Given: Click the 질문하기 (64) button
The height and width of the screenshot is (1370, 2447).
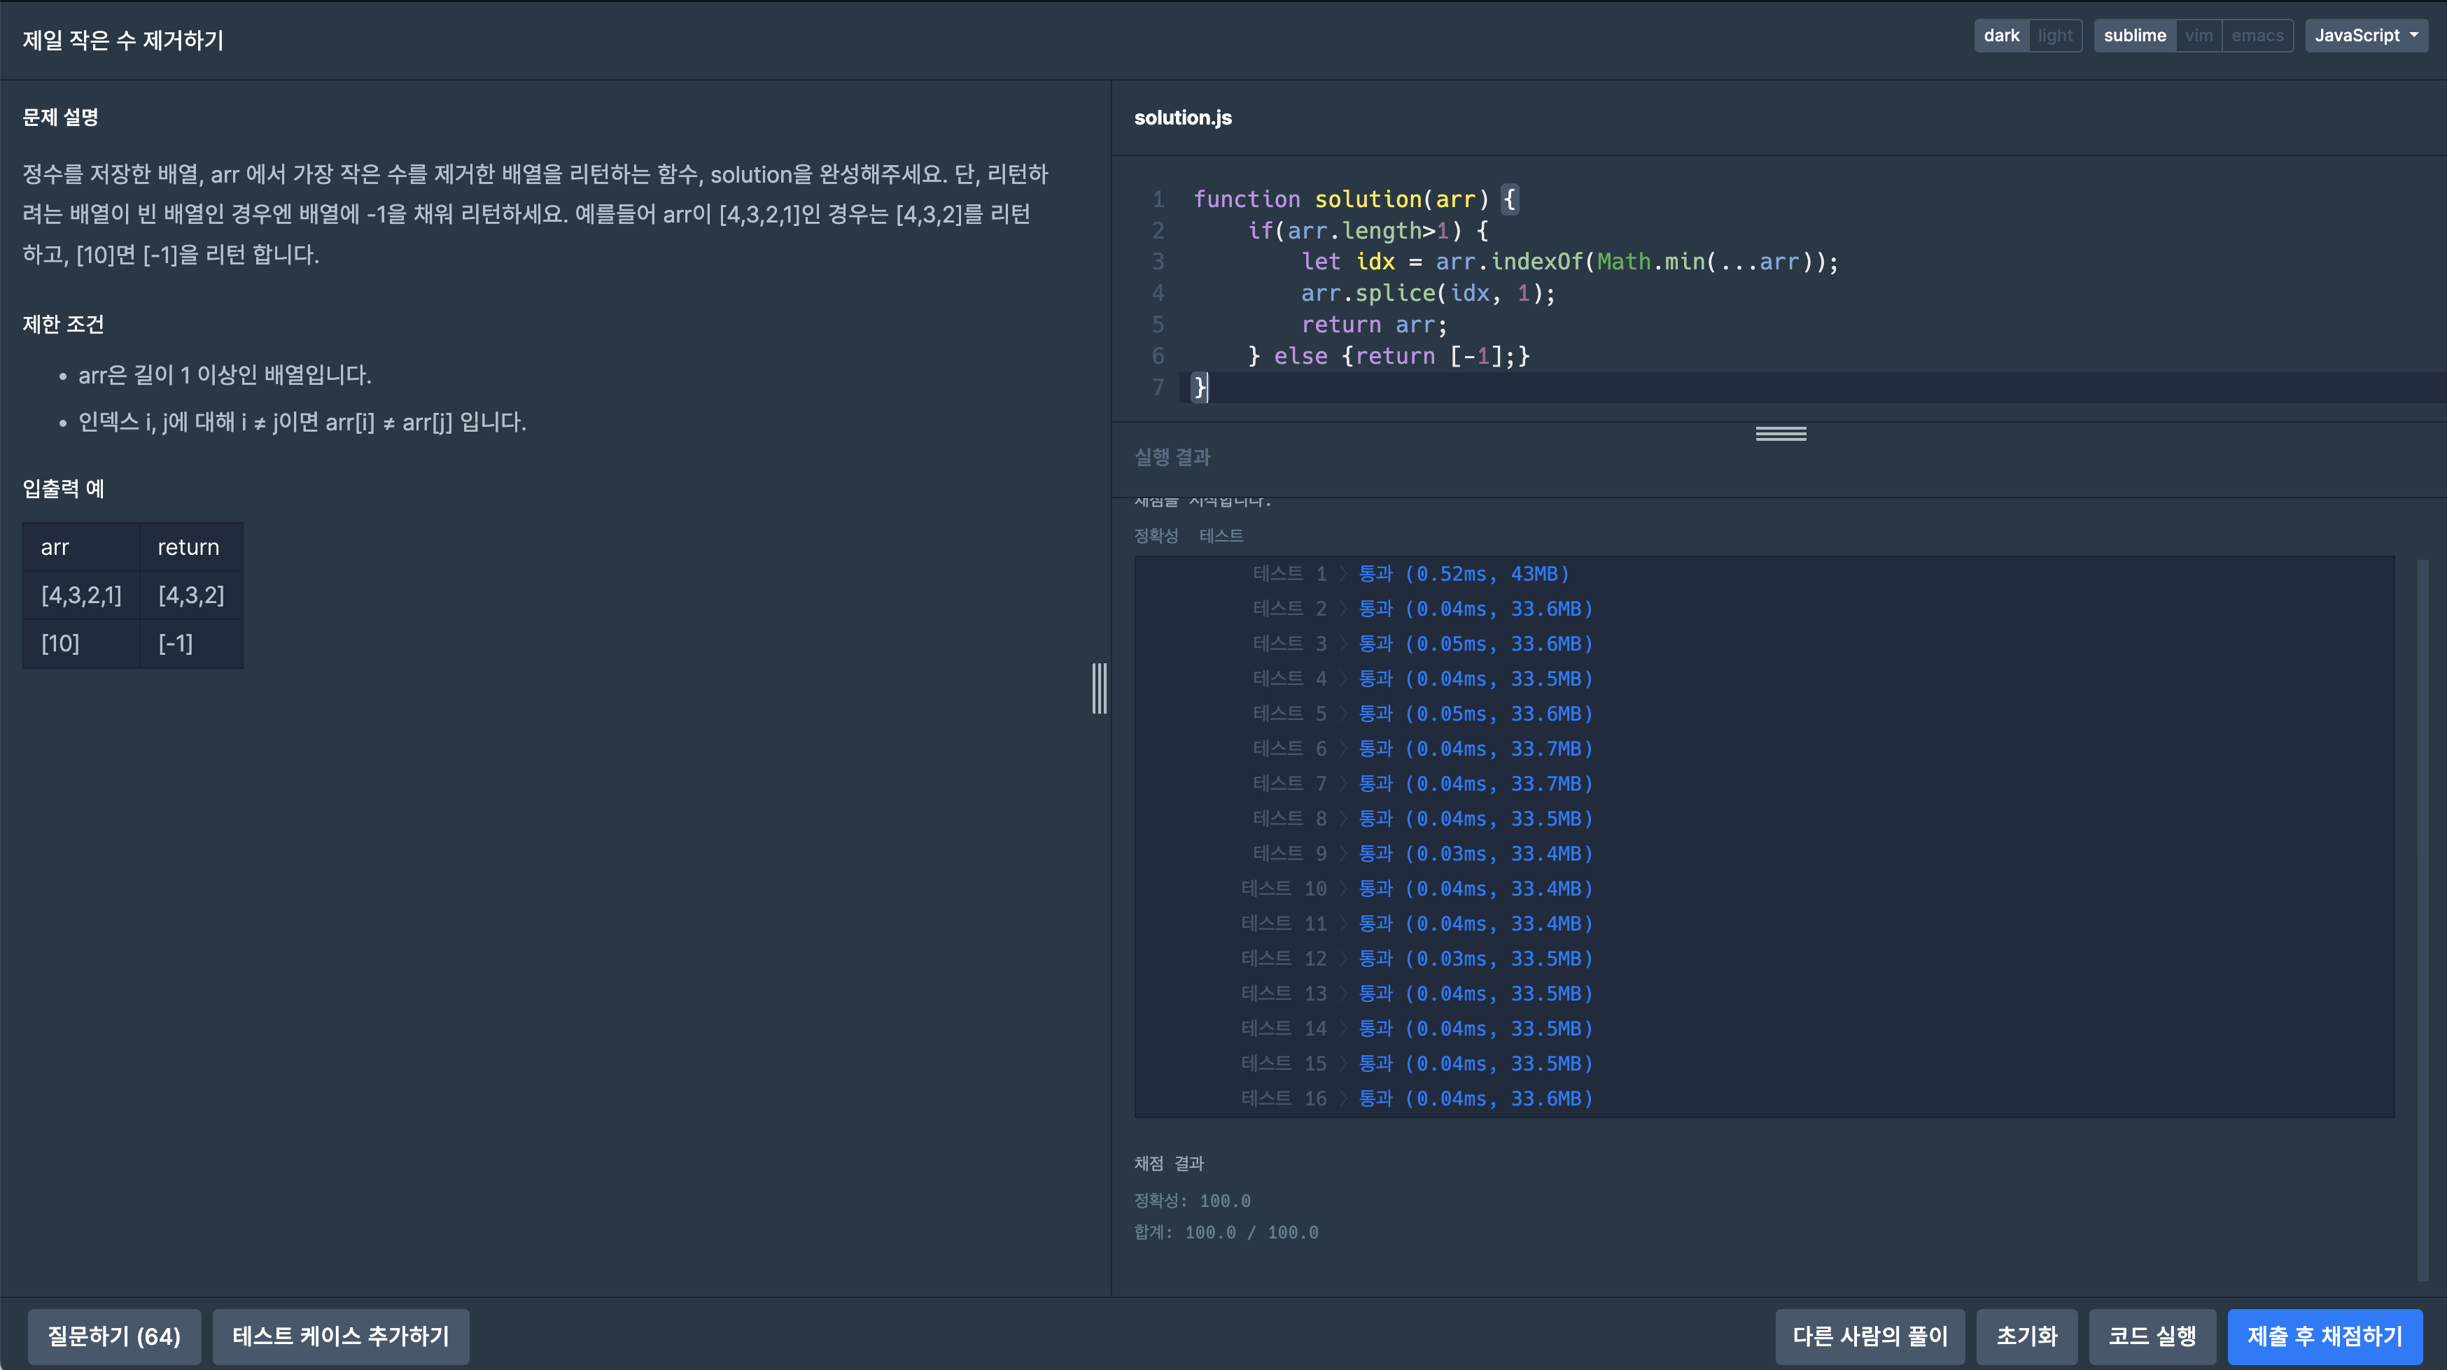Looking at the screenshot, I should [x=114, y=1336].
